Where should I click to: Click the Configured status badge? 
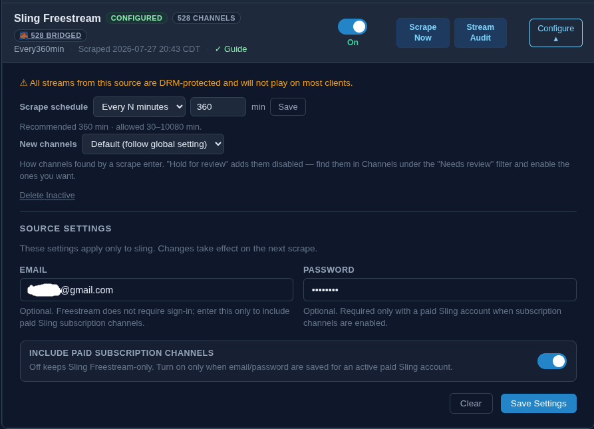(x=136, y=18)
